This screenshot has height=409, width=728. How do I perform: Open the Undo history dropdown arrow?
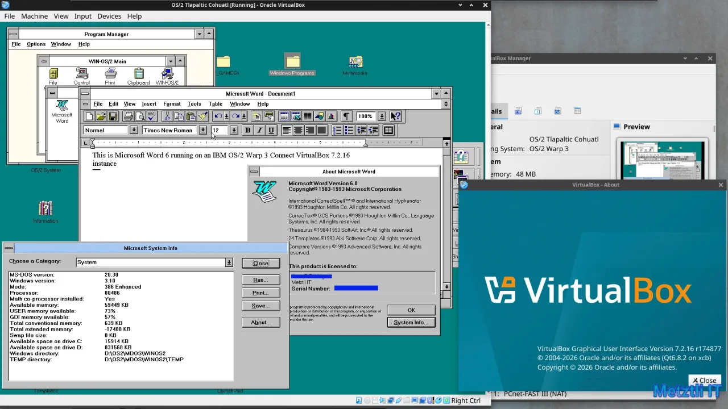tap(226, 116)
